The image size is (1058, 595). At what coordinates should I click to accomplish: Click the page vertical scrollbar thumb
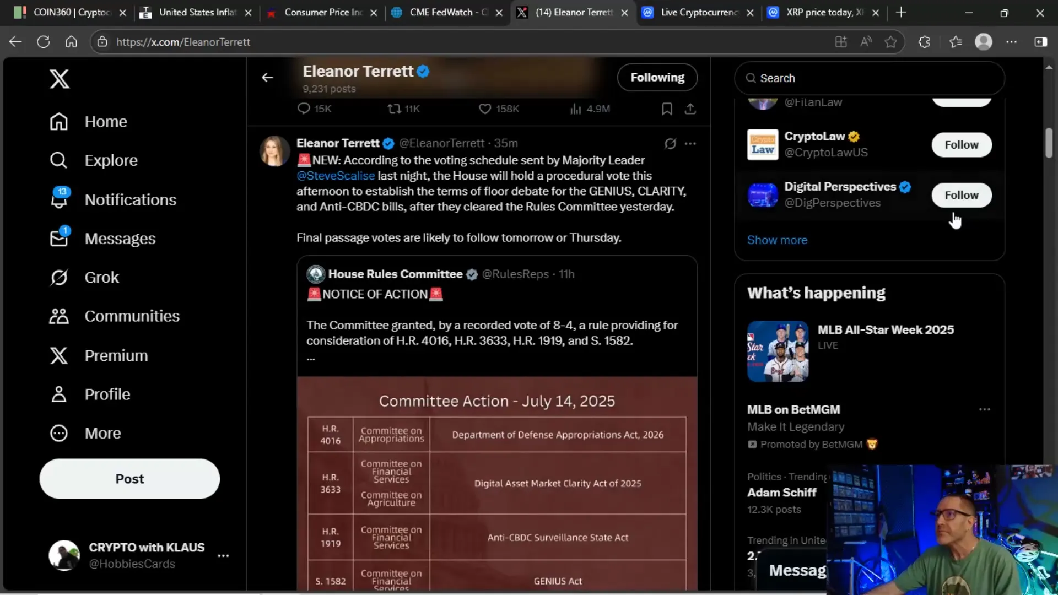pos(1049,143)
